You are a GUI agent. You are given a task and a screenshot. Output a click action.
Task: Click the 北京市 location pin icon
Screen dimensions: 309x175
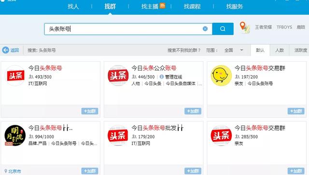pyautogui.click(x=6, y=171)
